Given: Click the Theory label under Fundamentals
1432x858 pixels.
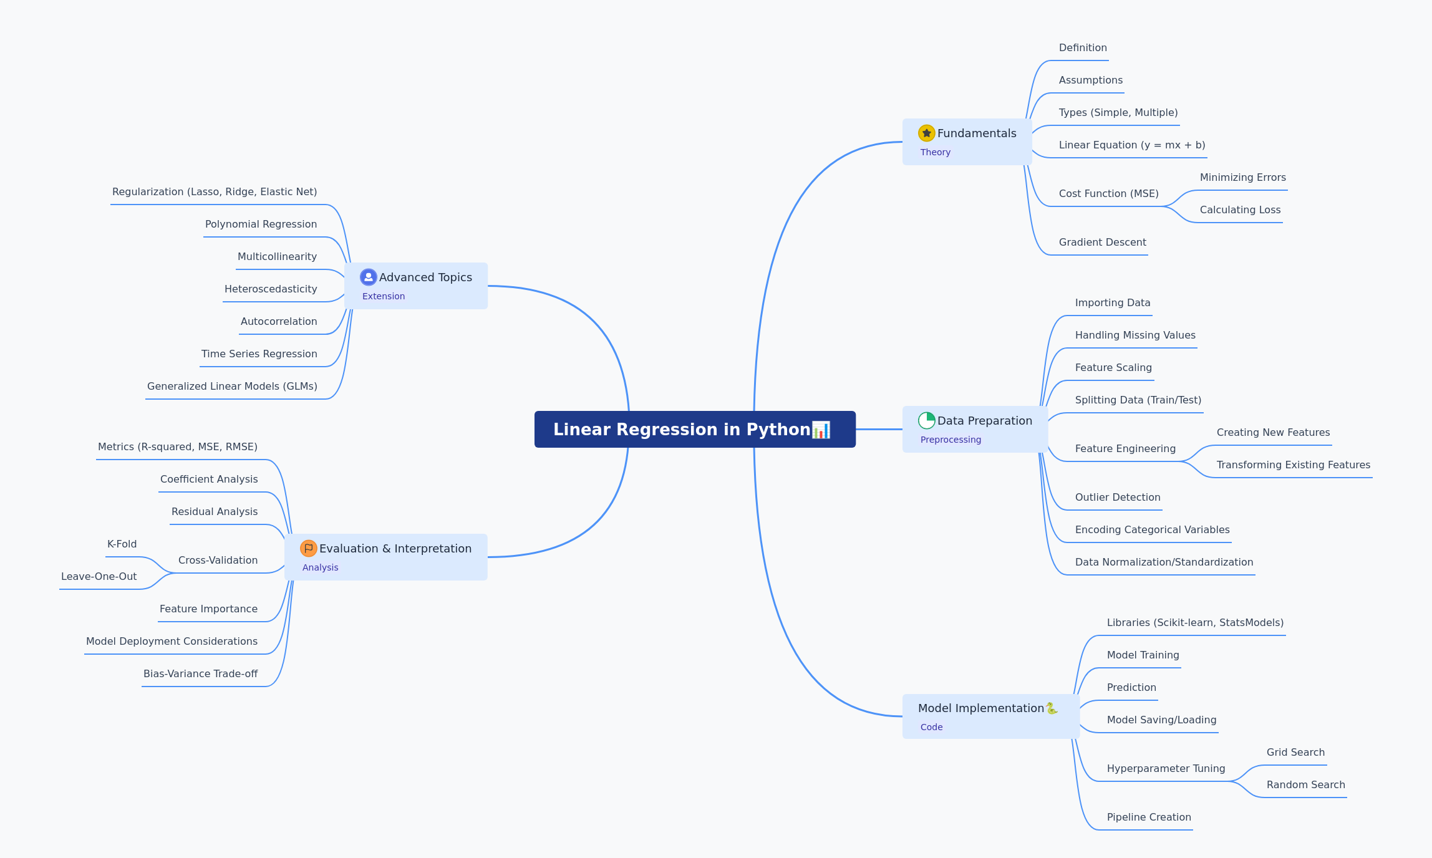Looking at the screenshot, I should [935, 153].
